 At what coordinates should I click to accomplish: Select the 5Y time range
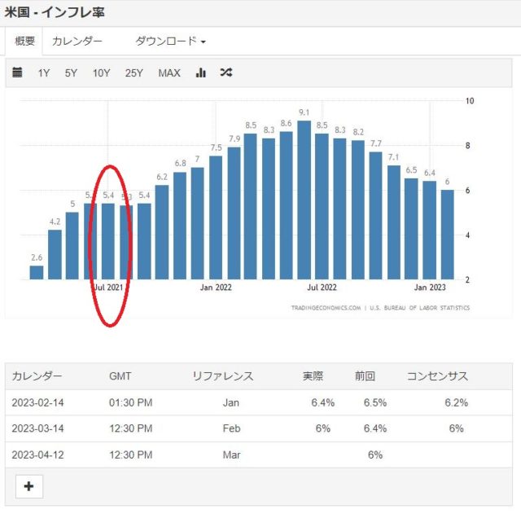tap(71, 73)
